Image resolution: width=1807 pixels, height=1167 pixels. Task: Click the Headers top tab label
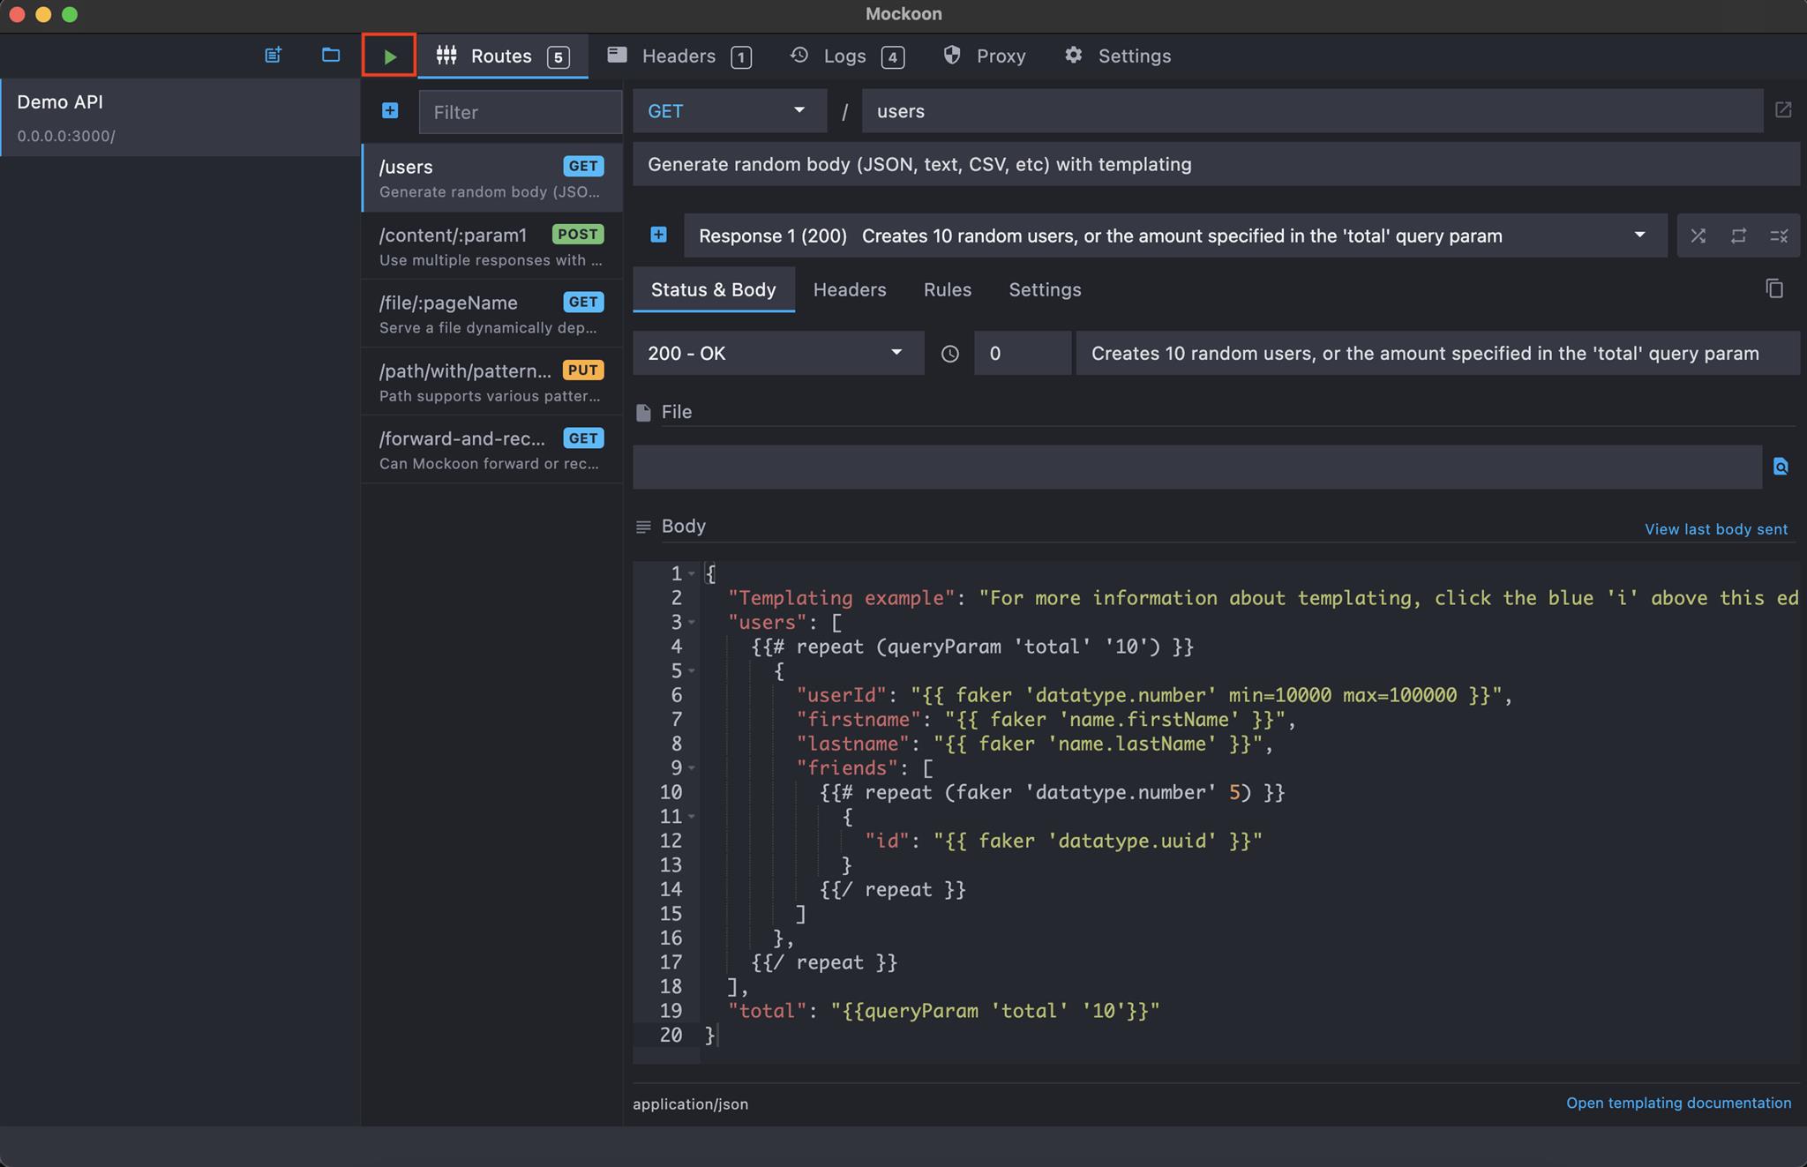tap(679, 56)
